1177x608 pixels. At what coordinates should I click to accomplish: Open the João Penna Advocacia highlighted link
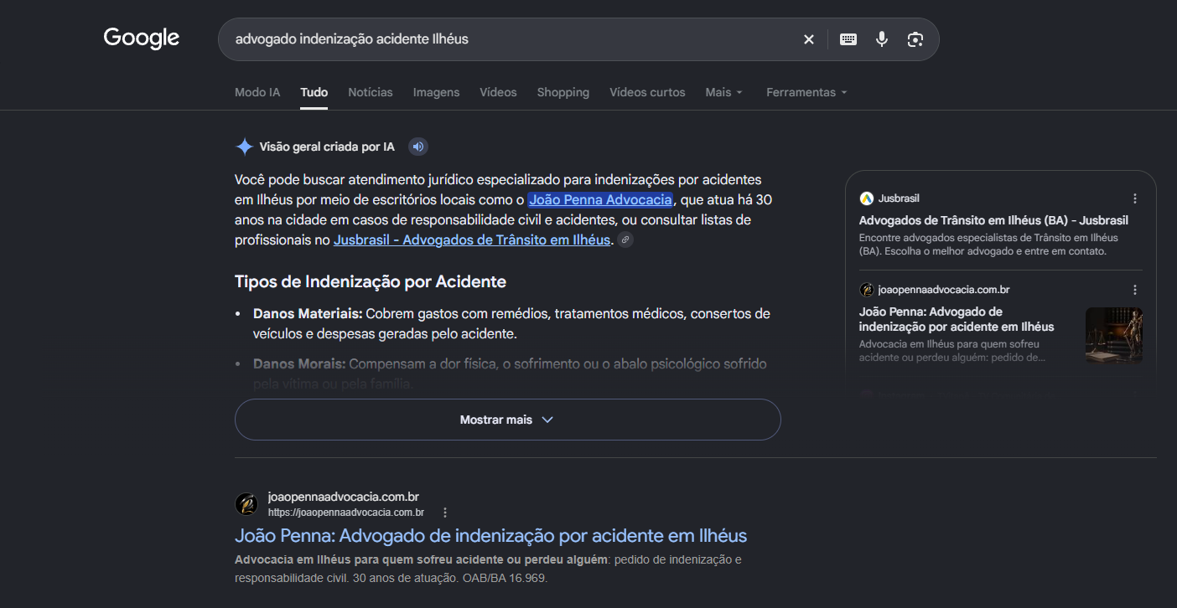[600, 199]
